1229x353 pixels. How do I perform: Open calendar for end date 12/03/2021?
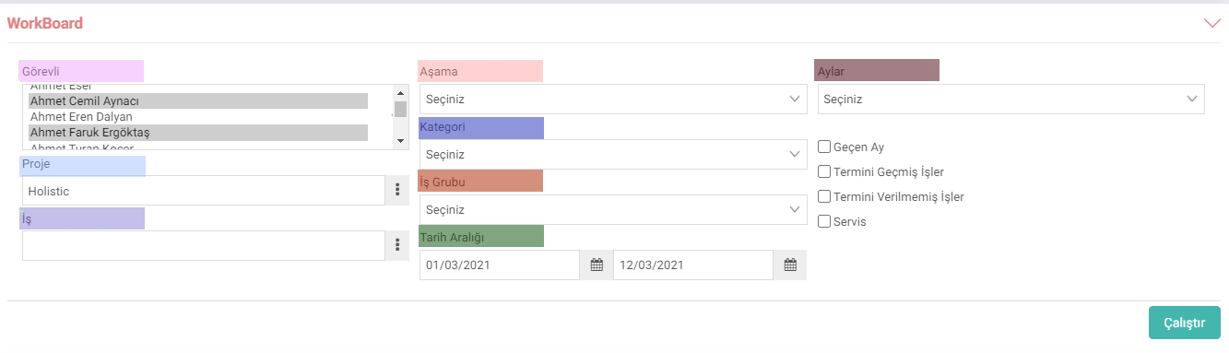pyautogui.click(x=790, y=265)
